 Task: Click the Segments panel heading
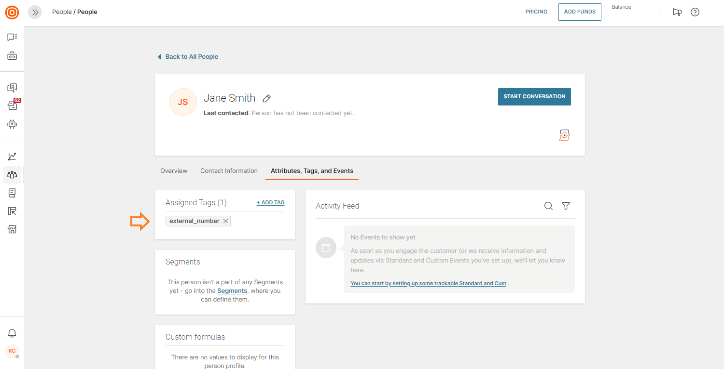182,262
